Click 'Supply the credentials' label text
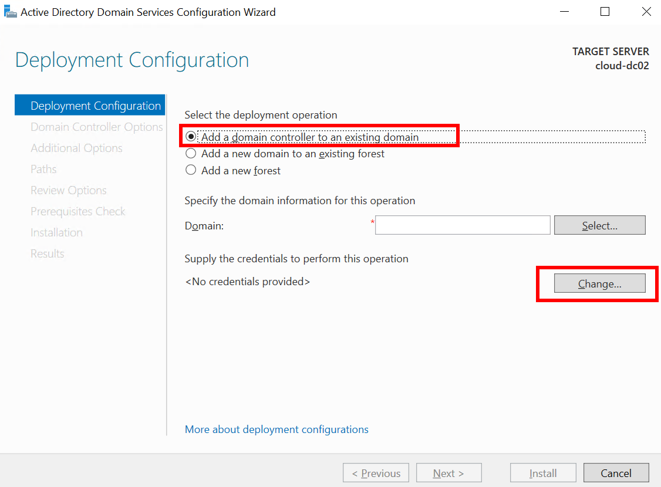Image resolution: width=661 pixels, height=487 pixels. tap(296, 259)
